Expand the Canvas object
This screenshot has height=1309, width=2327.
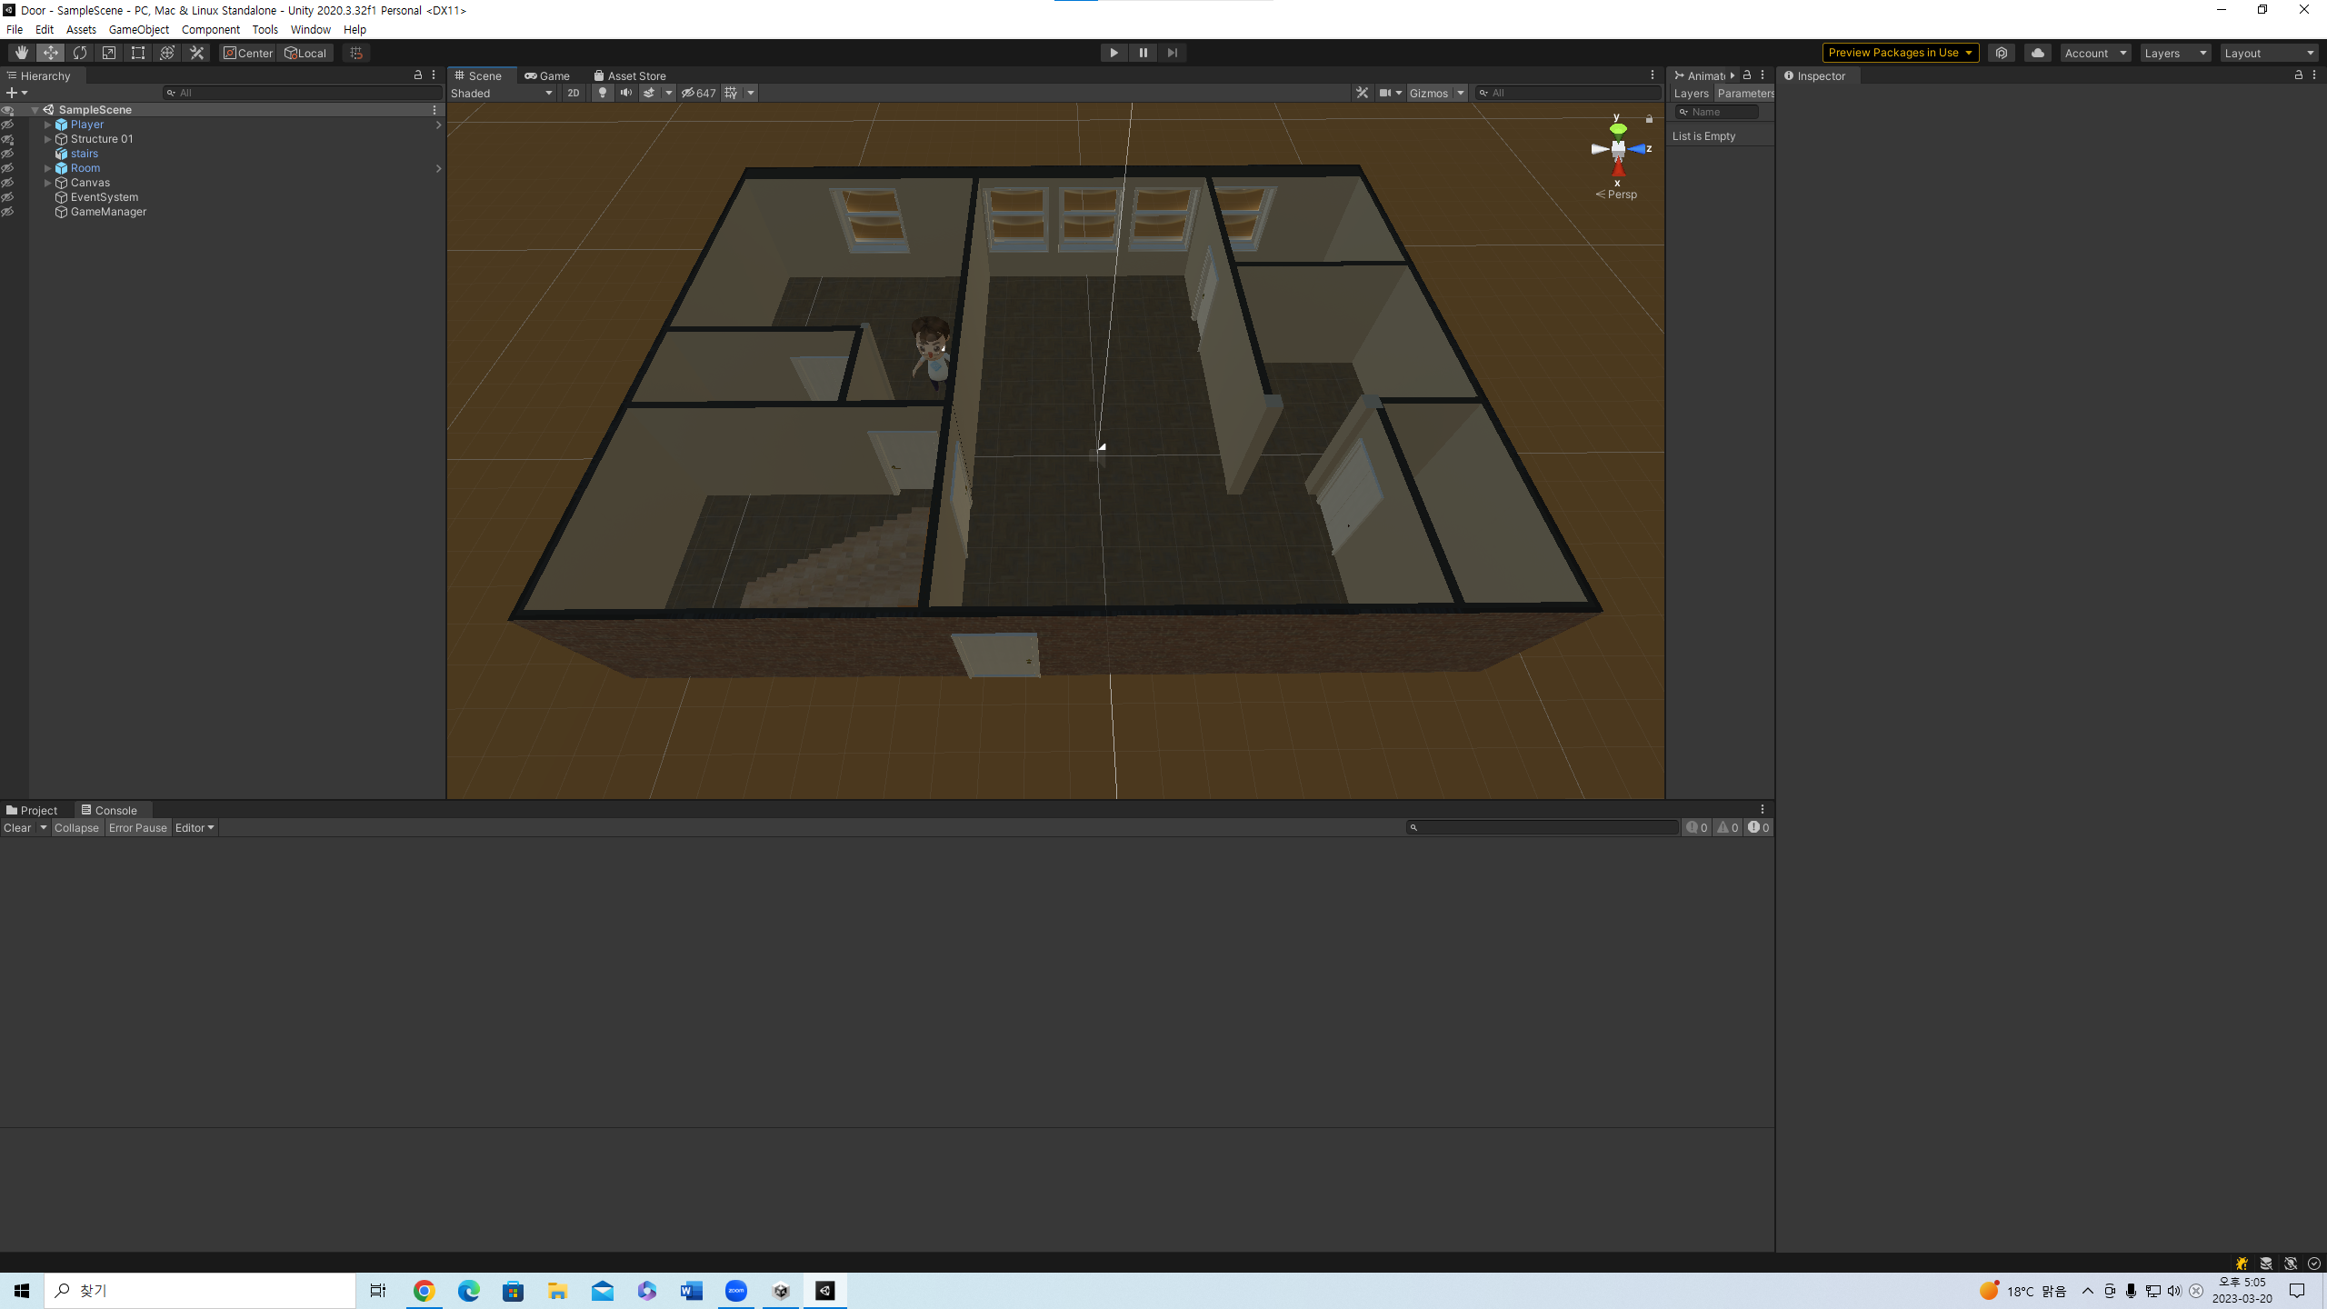(48, 183)
